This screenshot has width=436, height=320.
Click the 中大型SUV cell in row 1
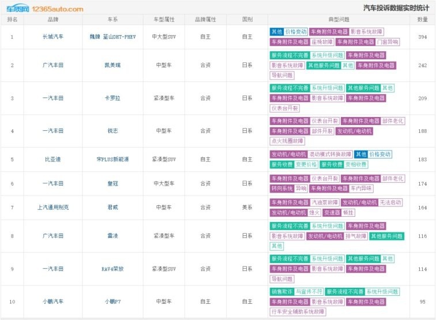click(164, 37)
